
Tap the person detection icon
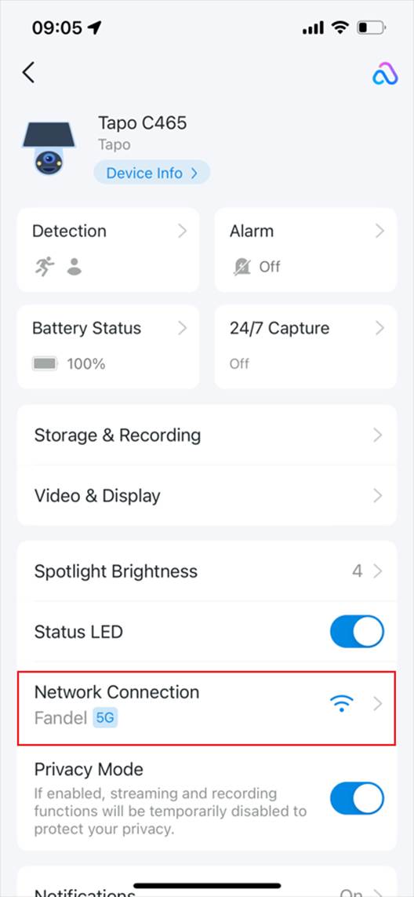pyautogui.click(x=74, y=267)
